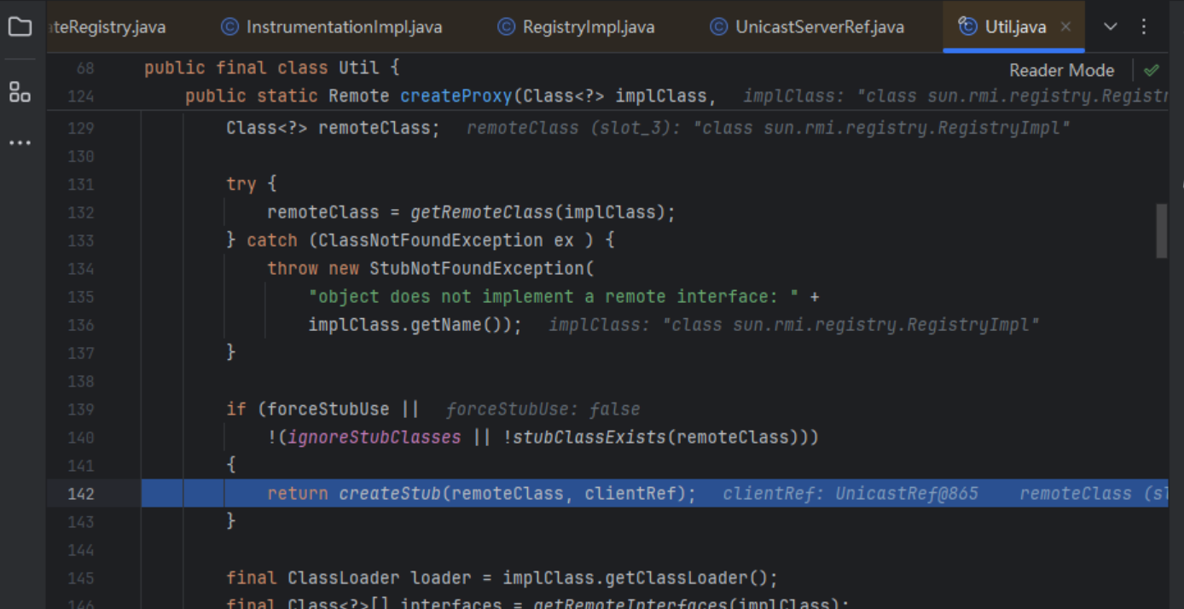Open the Project tool window folder icon
1184x609 pixels.
click(x=20, y=26)
